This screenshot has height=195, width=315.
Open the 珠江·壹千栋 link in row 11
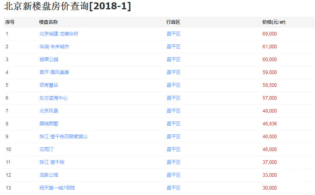tap(52, 162)
